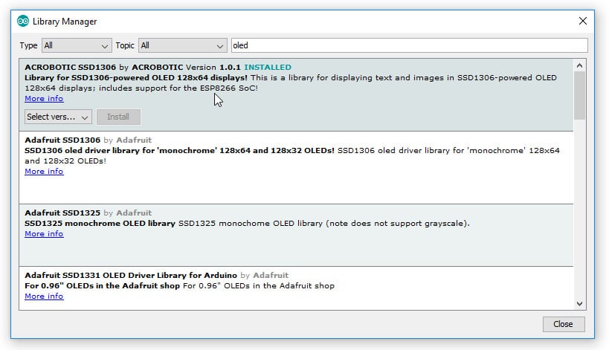Click the 'Topic' label
The image size is (609, 350).
(x=125, y=46)
